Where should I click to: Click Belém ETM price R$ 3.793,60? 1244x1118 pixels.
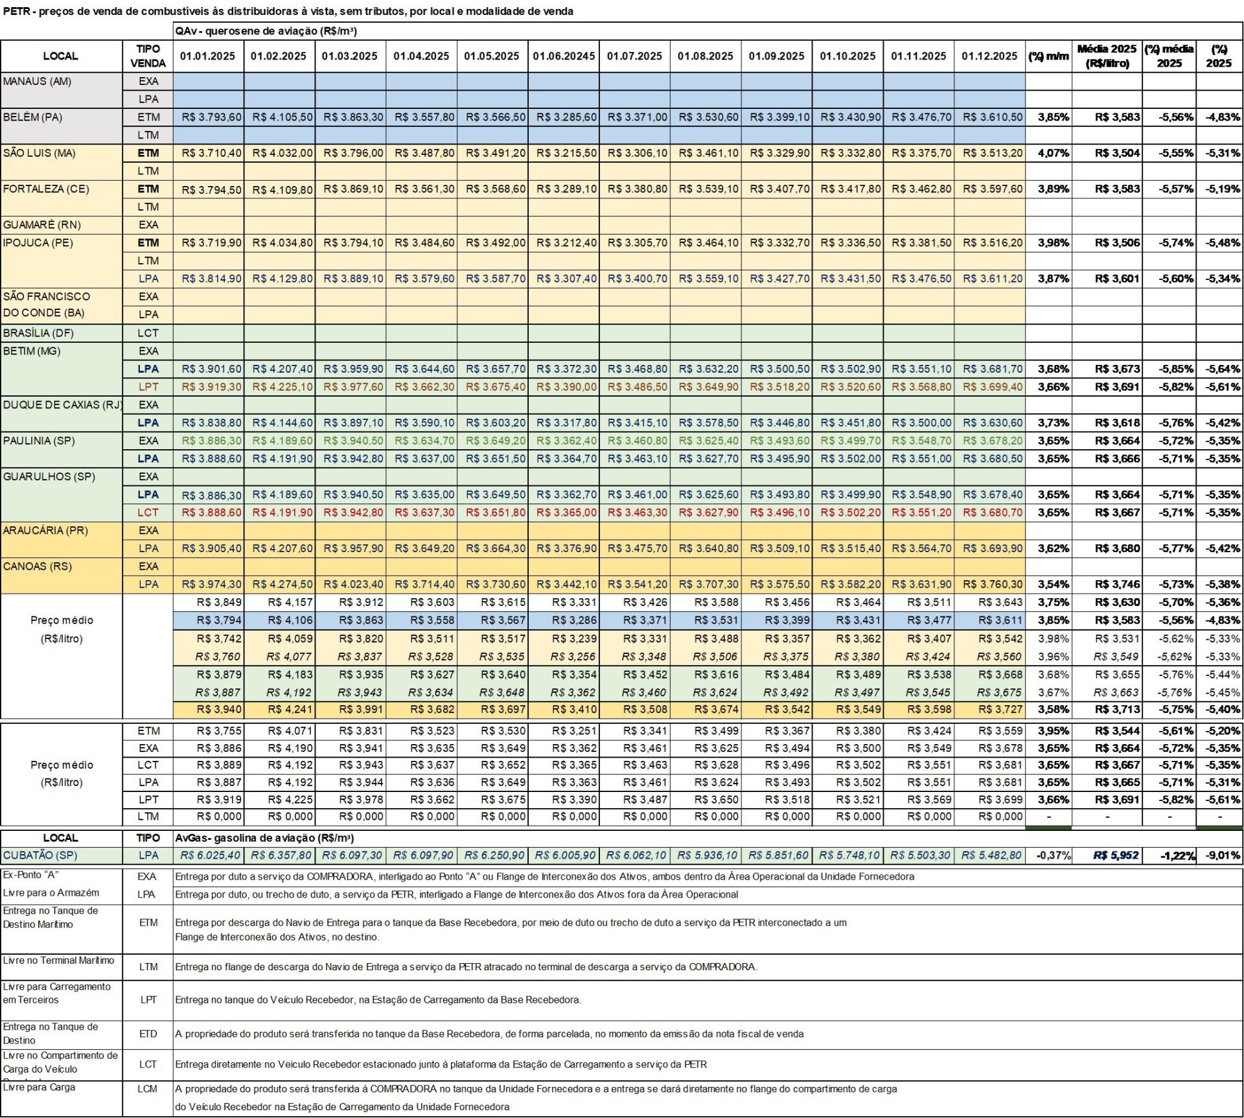(x=211, y=117)
